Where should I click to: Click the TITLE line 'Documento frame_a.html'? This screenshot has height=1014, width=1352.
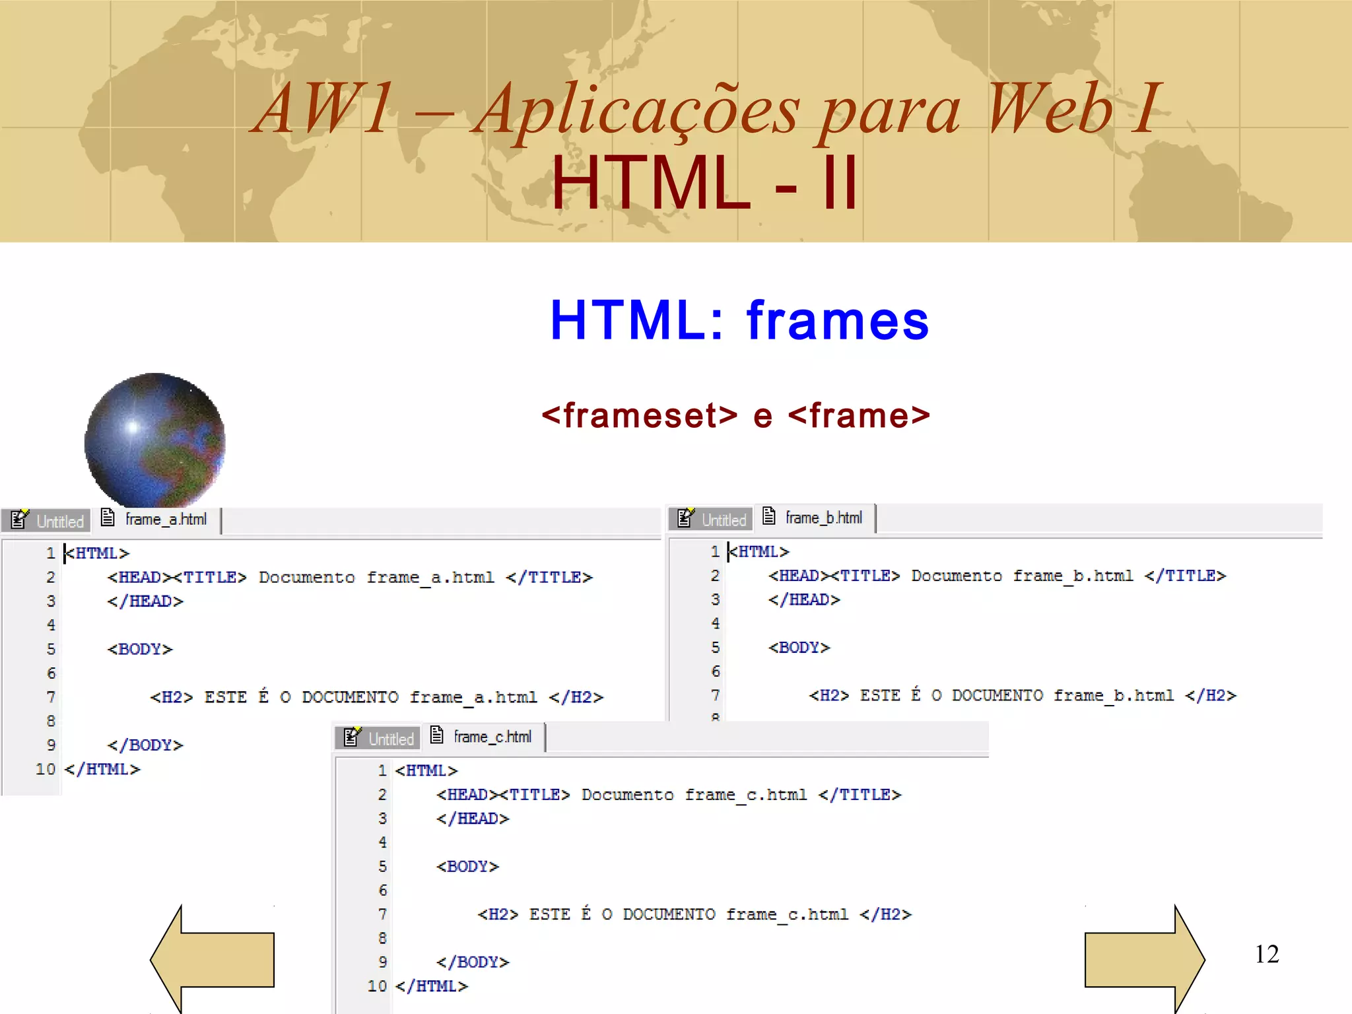[x=350, y=577]
